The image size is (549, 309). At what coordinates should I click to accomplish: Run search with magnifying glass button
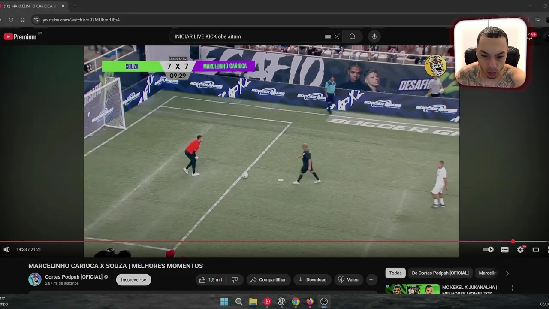(x=352, y=36)
